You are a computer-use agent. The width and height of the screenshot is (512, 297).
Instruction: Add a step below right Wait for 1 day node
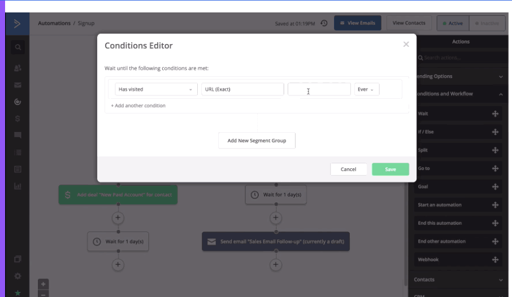(x=276, y=218)
